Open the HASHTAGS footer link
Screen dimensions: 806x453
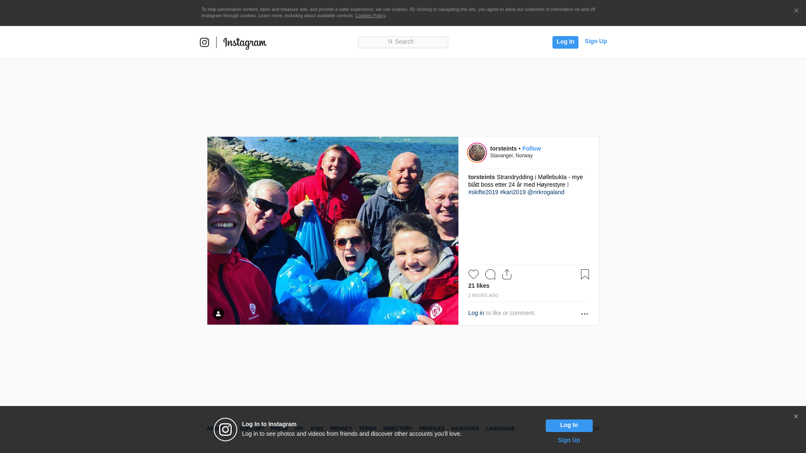click(465, 429)
